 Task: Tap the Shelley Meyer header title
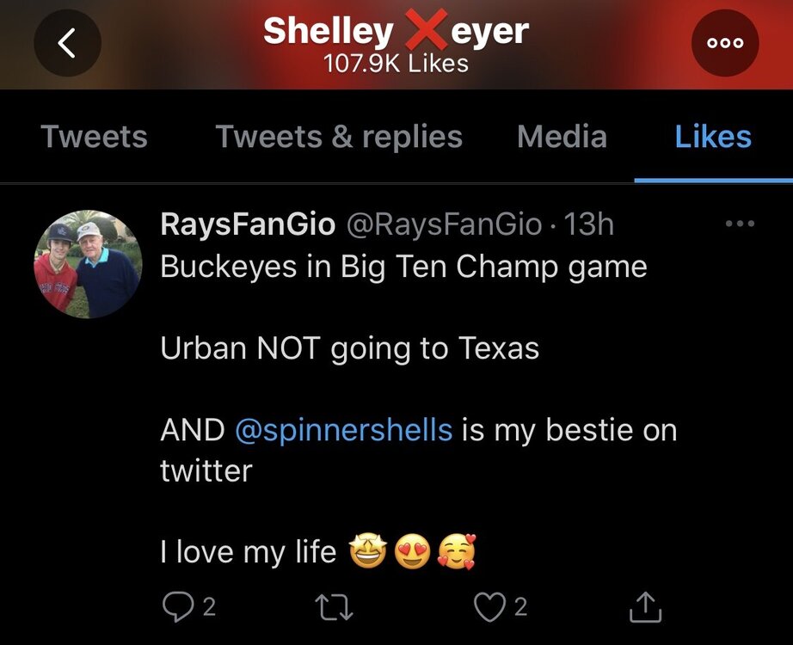396,32
